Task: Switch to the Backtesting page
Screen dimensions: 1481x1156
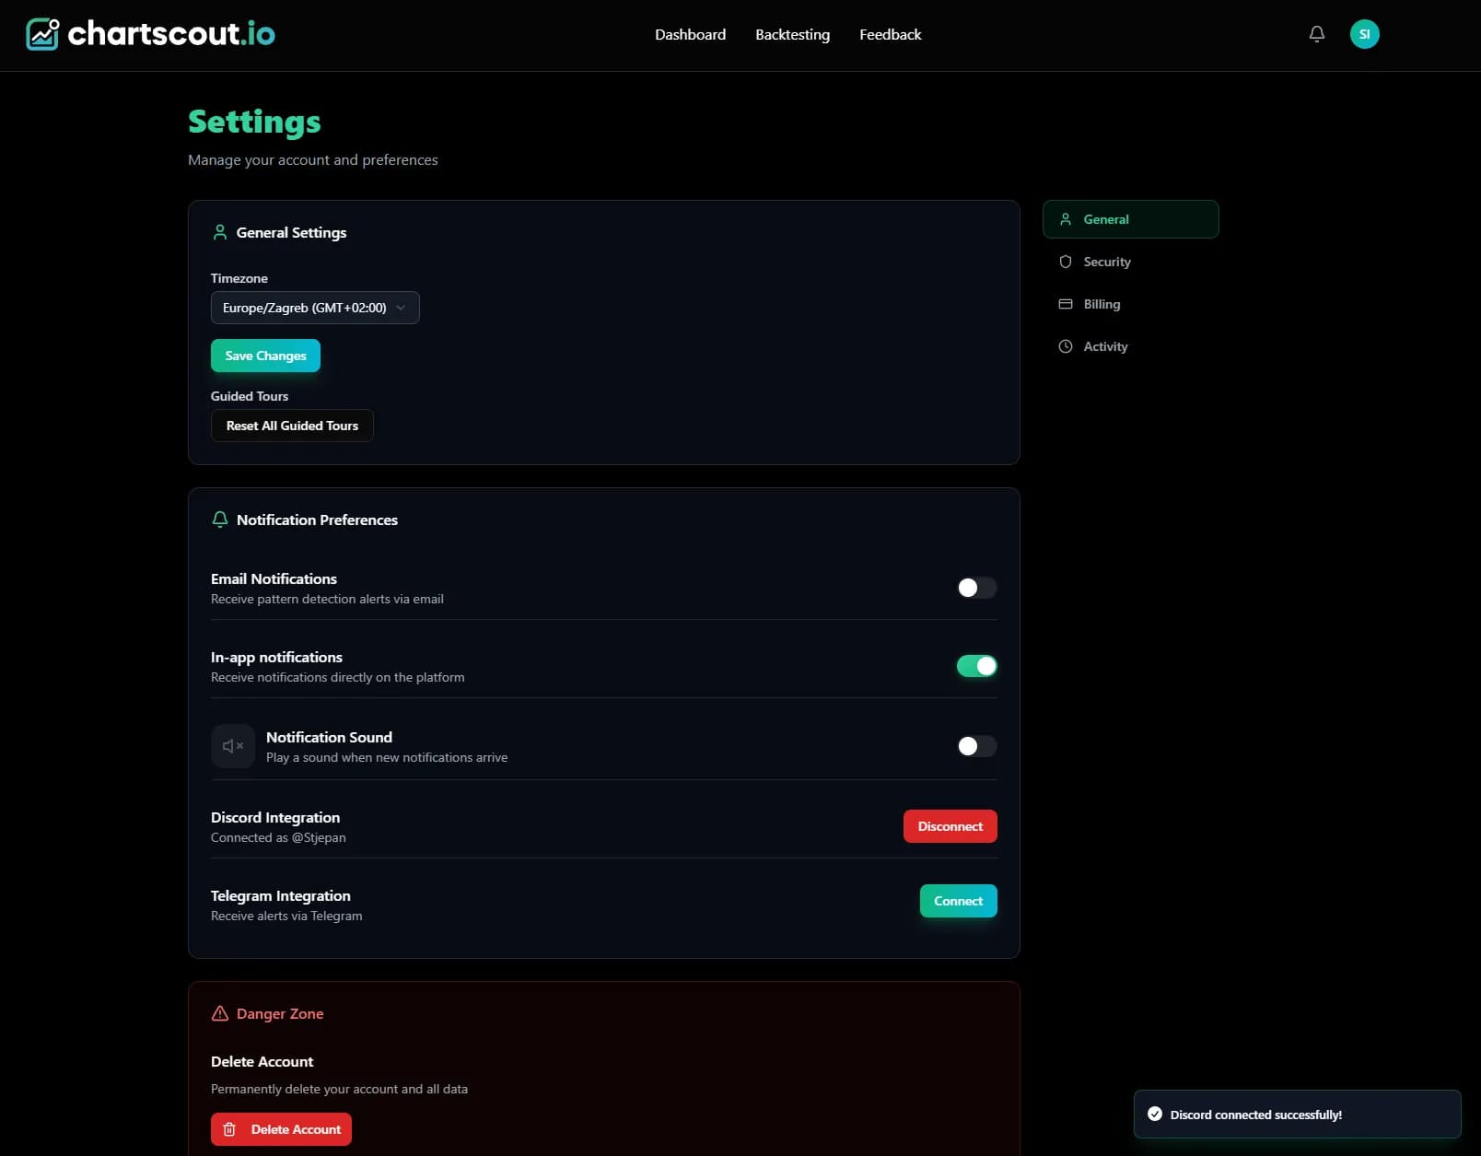Action: click(792, 34)
